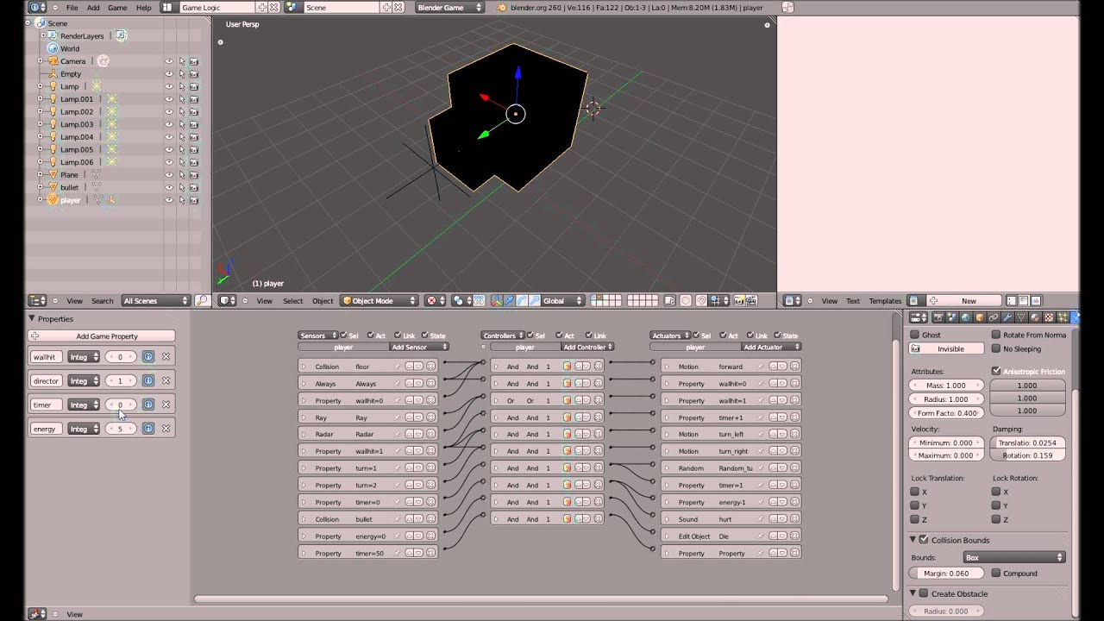
Task: Delete the Game Logic screen layout
Action: pos(274,8)
